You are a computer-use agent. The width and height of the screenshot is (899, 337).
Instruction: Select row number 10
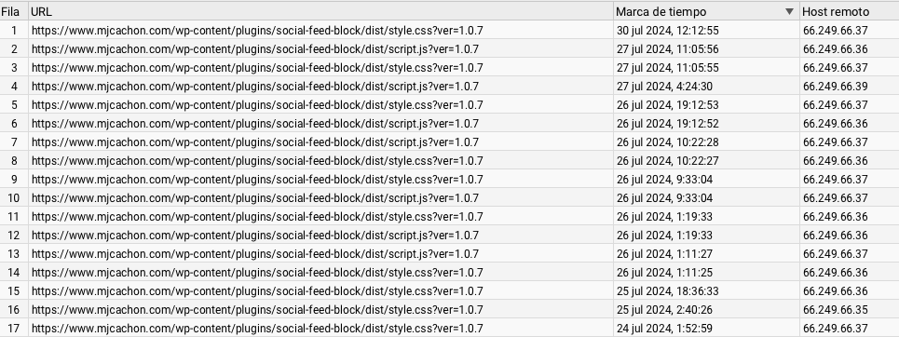[x=13, y=198]
